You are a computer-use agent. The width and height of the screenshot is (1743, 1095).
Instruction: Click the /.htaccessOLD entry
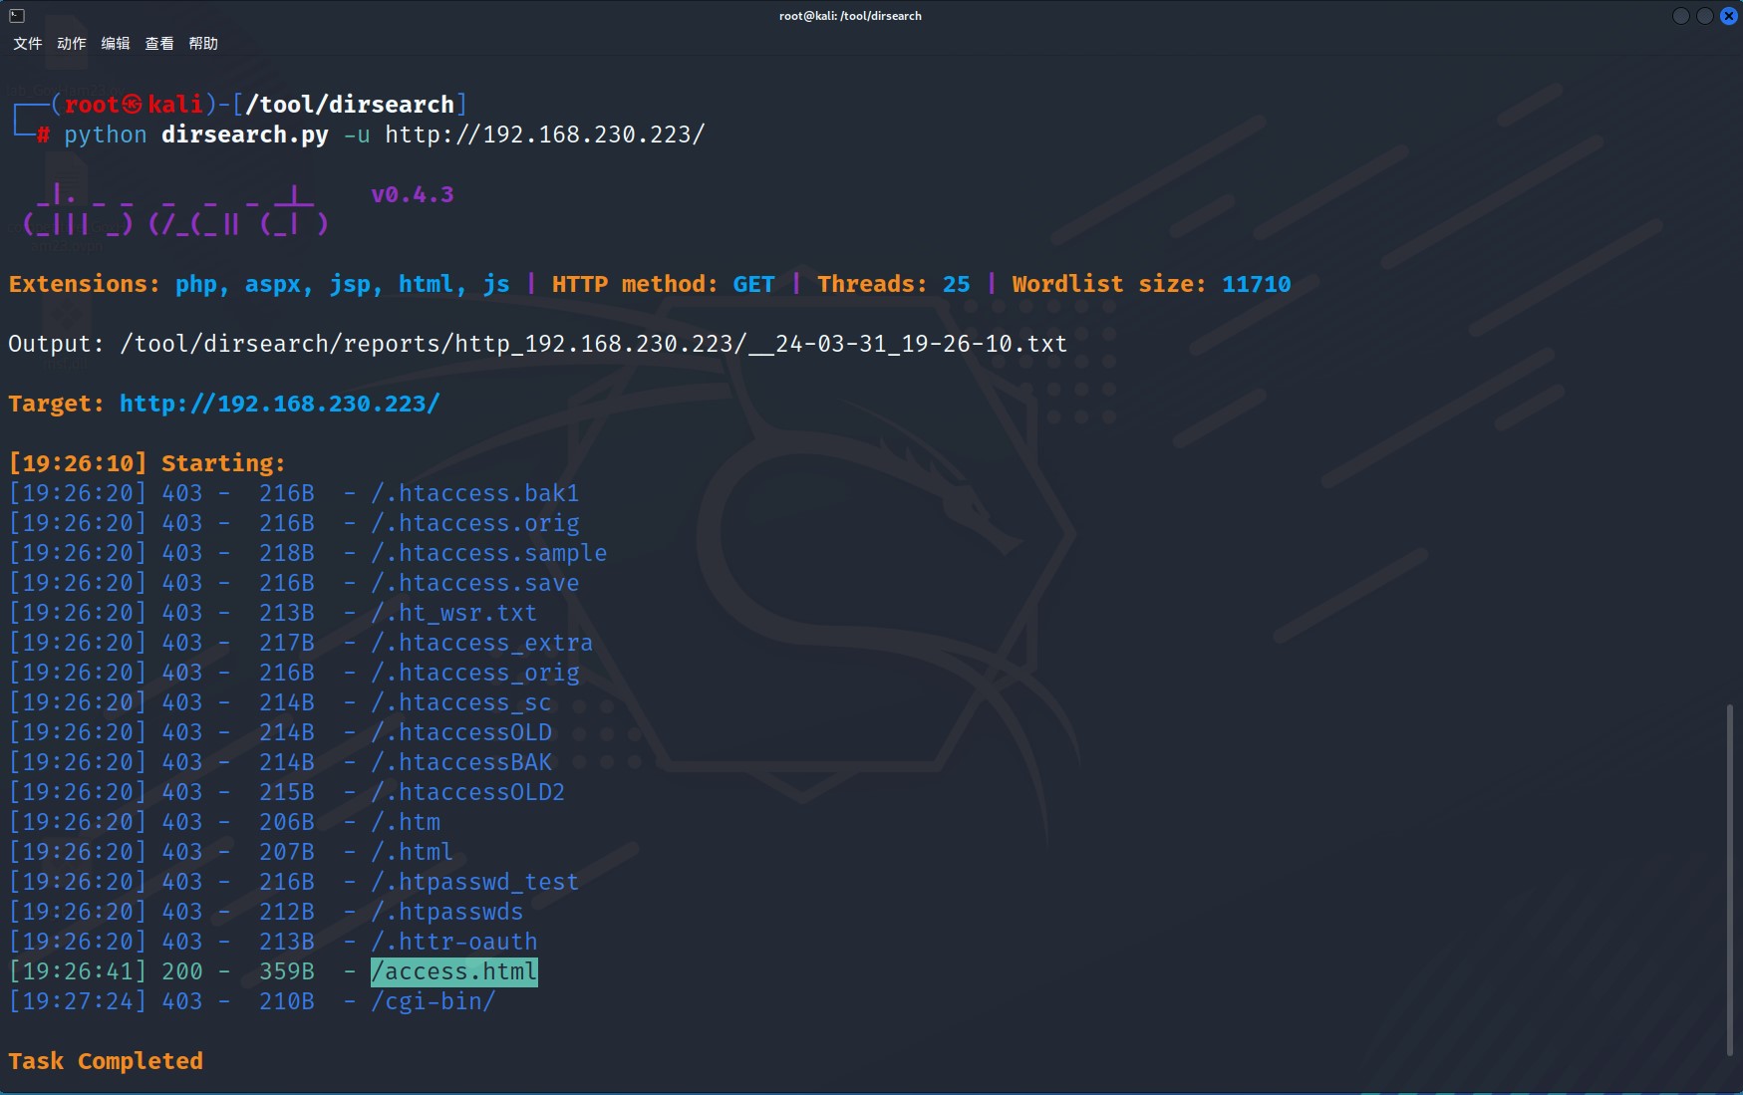(x=461, y=732)
